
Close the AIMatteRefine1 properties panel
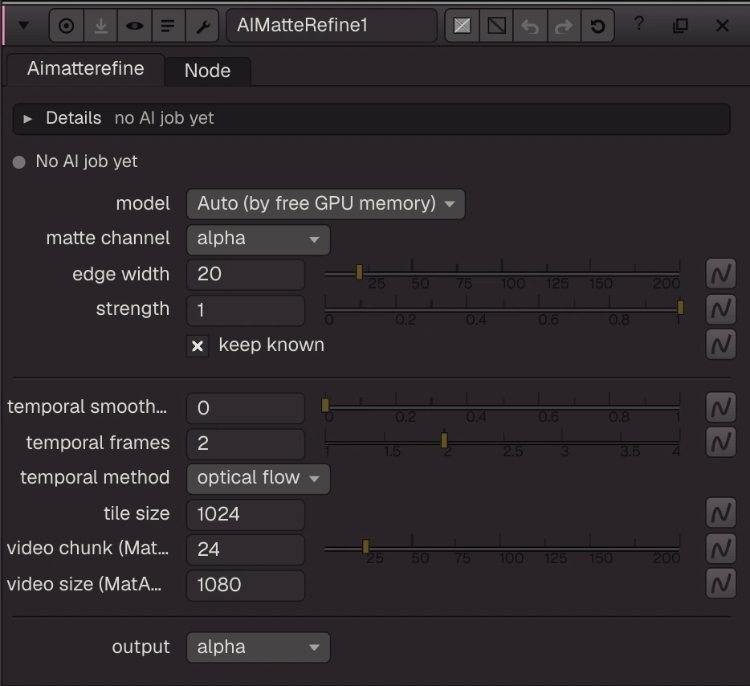pyautogui.click(x=722, y=26)
